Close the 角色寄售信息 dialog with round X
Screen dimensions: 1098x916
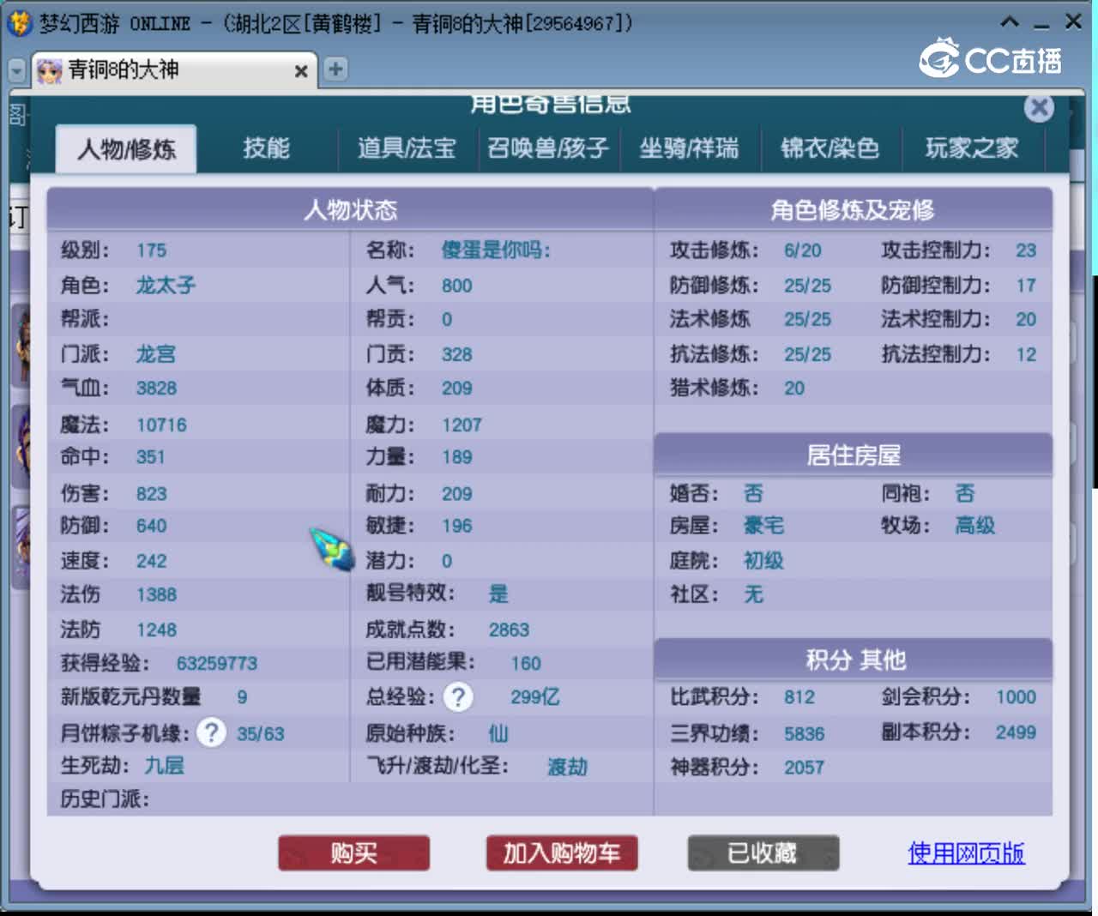[1039, 107]
